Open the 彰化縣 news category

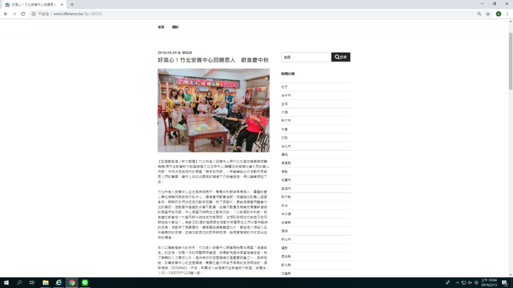286,265
